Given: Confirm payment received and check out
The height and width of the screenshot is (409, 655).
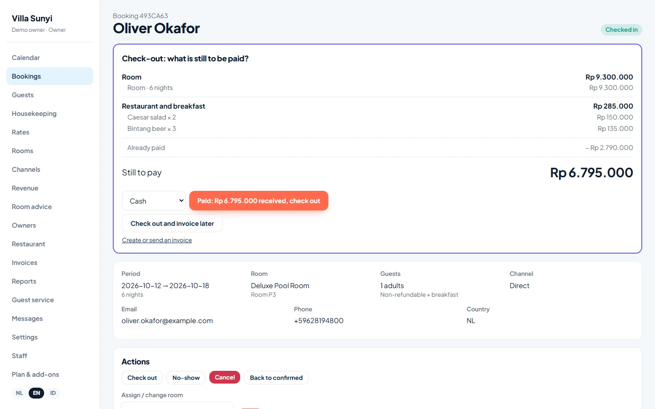Looking at the screenshot, I should click(x=259, y=201).
